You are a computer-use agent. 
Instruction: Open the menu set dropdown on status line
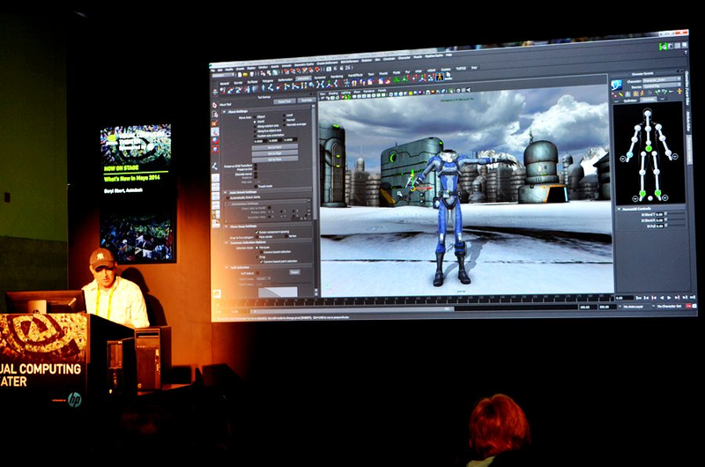click(x=223, y=75)
